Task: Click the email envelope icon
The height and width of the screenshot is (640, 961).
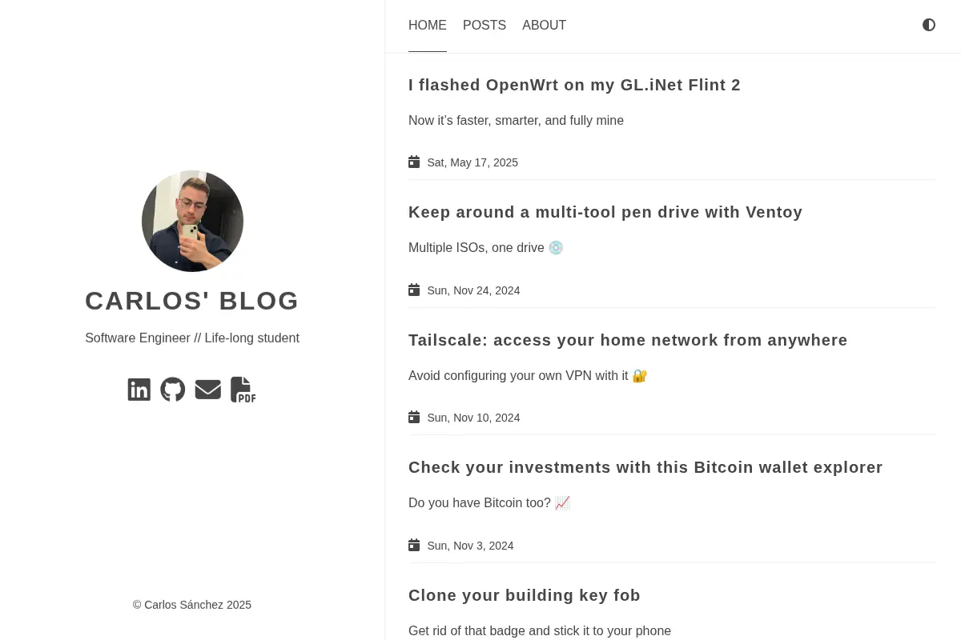Action: [207, 390]
